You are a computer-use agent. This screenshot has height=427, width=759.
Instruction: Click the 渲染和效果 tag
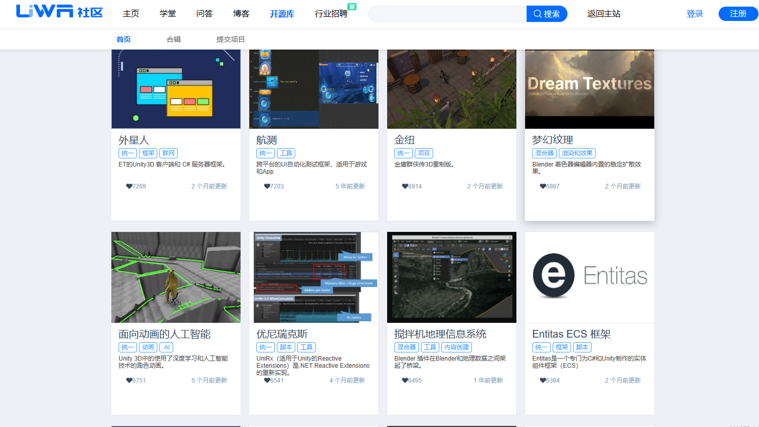(577, 153)
